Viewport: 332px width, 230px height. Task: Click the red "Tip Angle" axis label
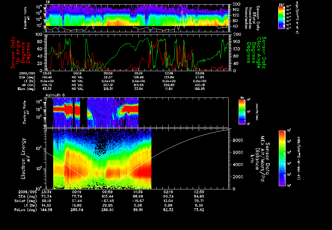18,53
